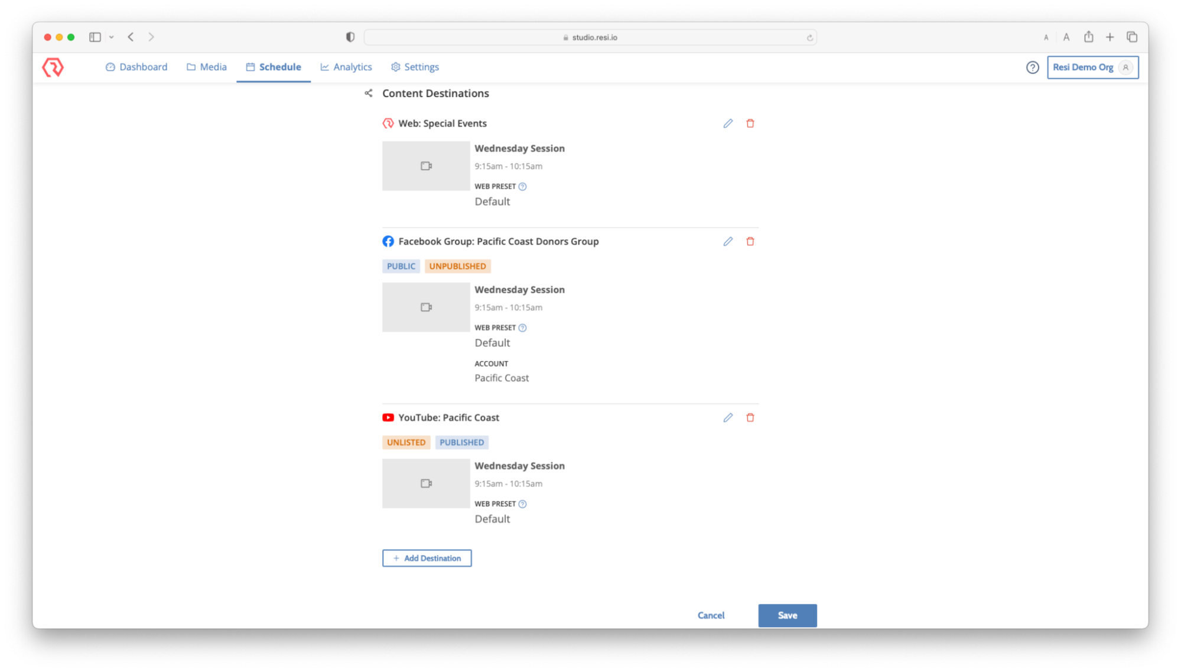Screen dimensions: 1181x672
Task: Click the browser address bar
Action: point(591,37)
